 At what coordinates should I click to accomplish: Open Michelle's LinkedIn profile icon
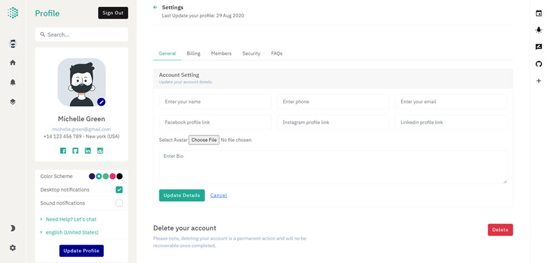pos(88,151)
